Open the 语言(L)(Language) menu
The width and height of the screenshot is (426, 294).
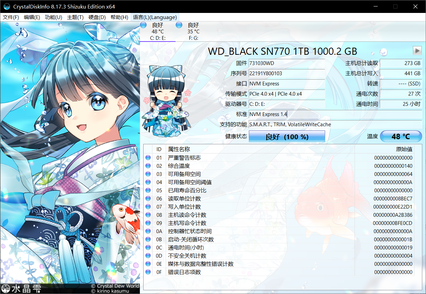point(155,17)
